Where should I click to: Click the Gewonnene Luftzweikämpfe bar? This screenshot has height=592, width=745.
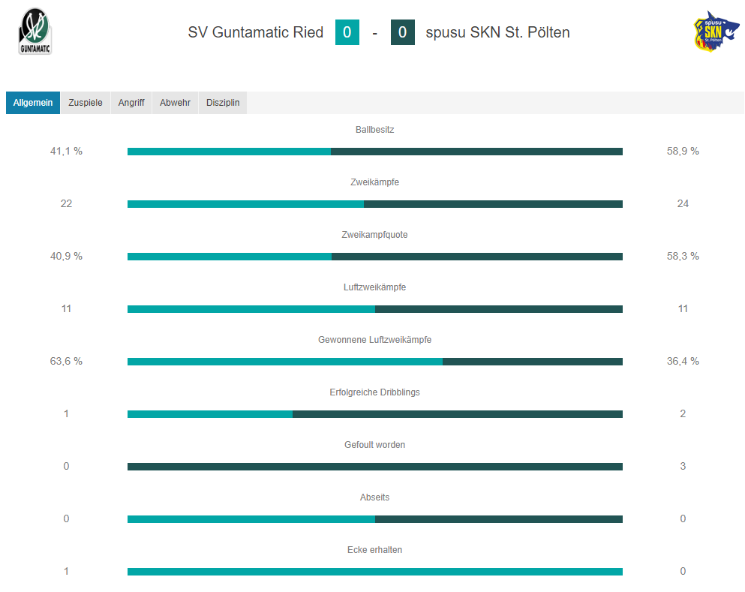click(x=375, y=362)
